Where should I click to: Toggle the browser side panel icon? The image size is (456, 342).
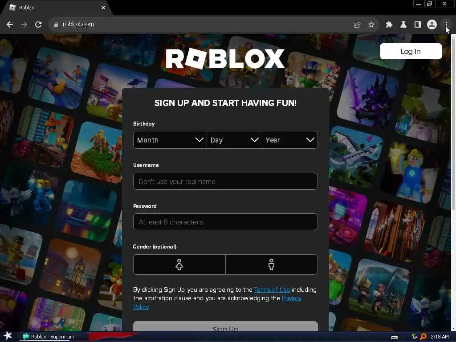418,25
